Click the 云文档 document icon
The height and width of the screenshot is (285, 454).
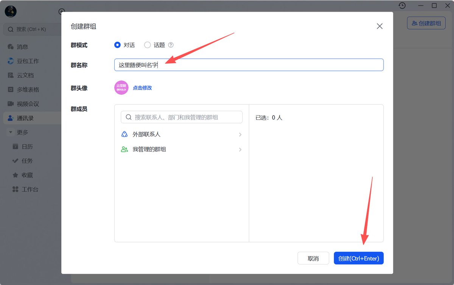pos(11,75)
